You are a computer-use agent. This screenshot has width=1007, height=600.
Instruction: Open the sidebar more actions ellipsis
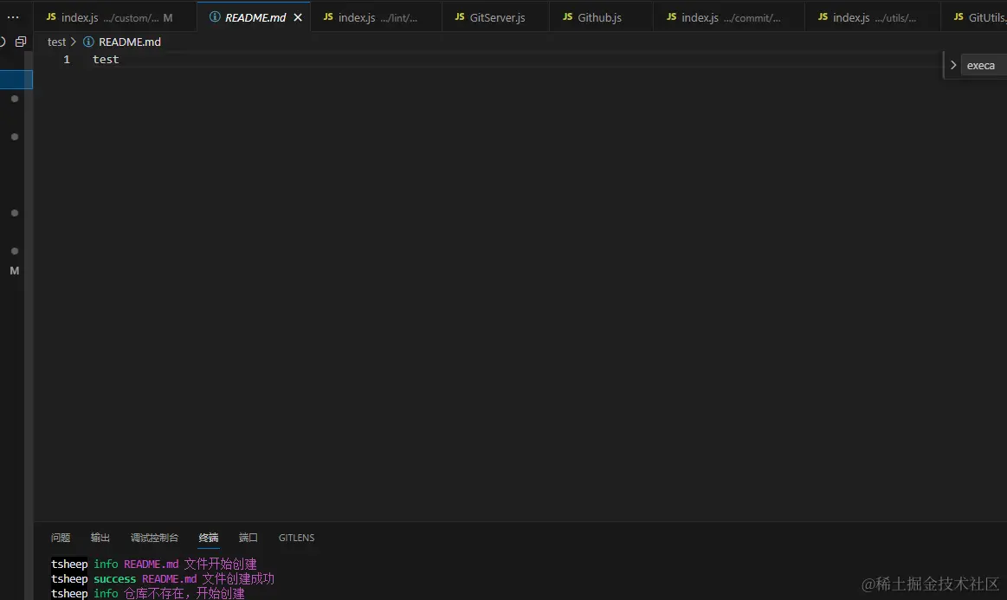point(12,17)
